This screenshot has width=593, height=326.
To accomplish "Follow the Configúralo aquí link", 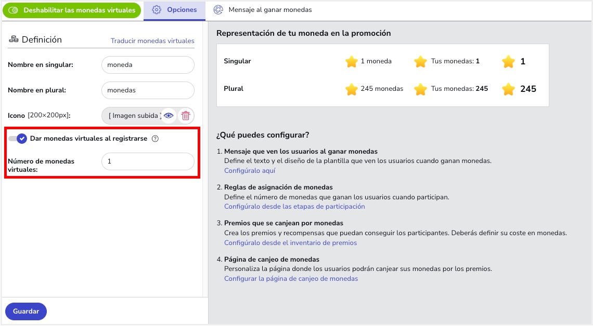I will (x=250, y=170).
